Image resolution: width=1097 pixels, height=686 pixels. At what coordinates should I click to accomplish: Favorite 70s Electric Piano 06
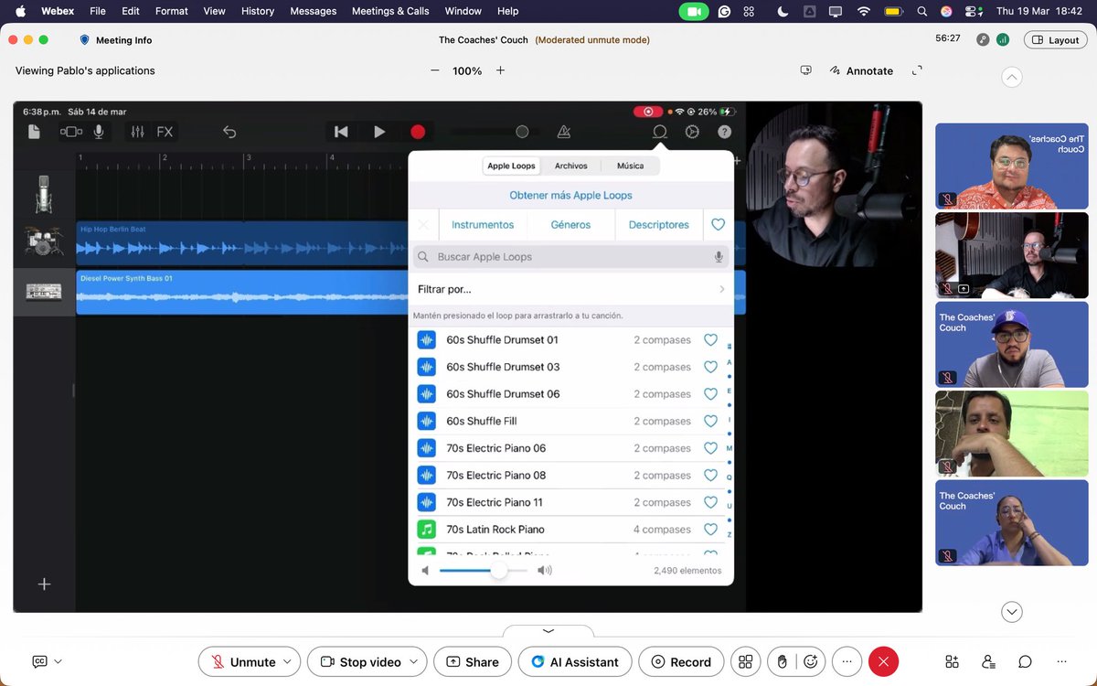click(x=710, y=448)
